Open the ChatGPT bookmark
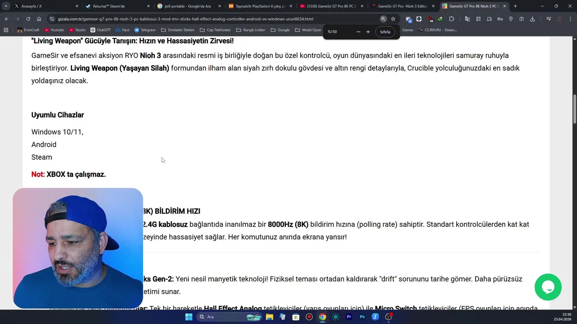The image size is (577, 324). [x=101, y=30]
